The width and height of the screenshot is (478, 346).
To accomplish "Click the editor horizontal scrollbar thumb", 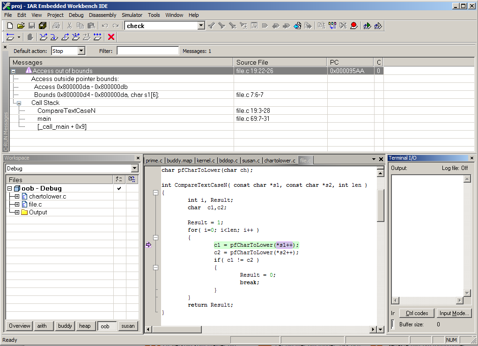I will click(177, 329).
